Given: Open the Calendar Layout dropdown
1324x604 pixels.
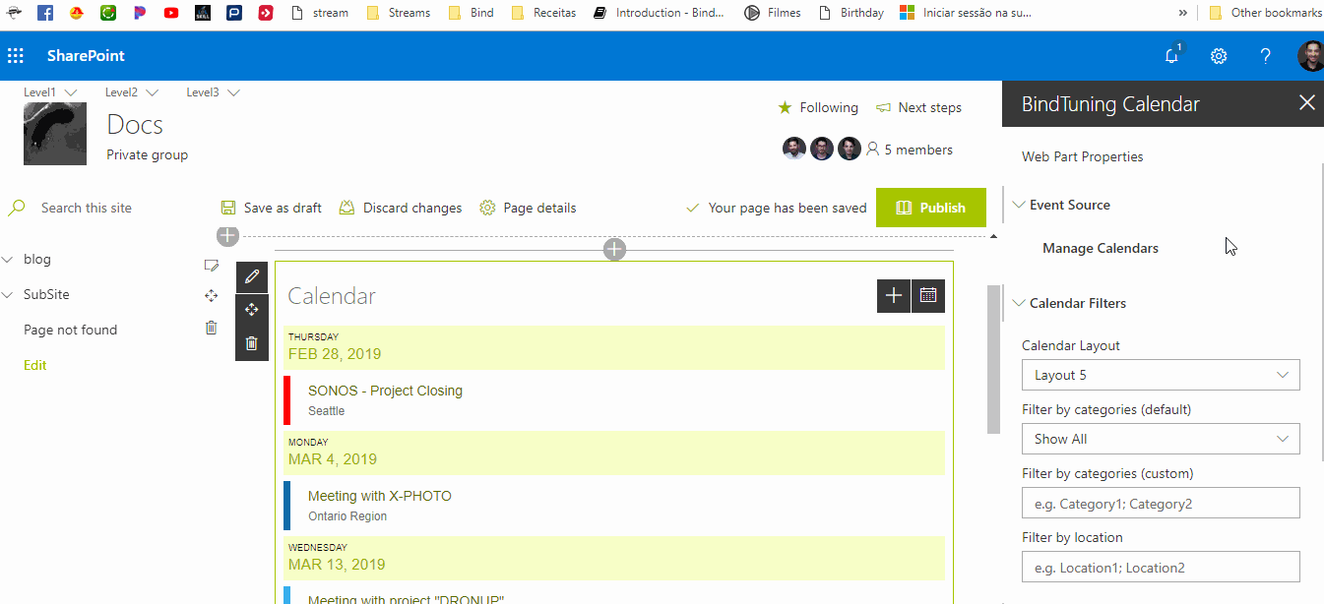Looking at the screenshot, I should (1161, 375).
